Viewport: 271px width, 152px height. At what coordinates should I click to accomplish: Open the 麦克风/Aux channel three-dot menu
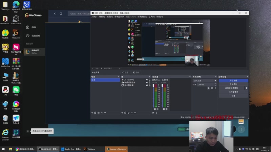coord(158,109)
